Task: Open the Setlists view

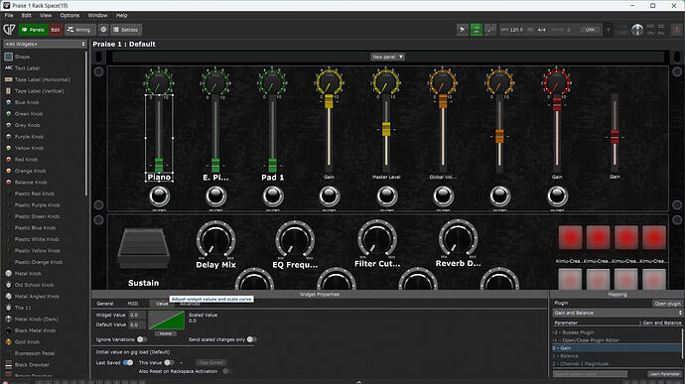Action: coord(126,30)
